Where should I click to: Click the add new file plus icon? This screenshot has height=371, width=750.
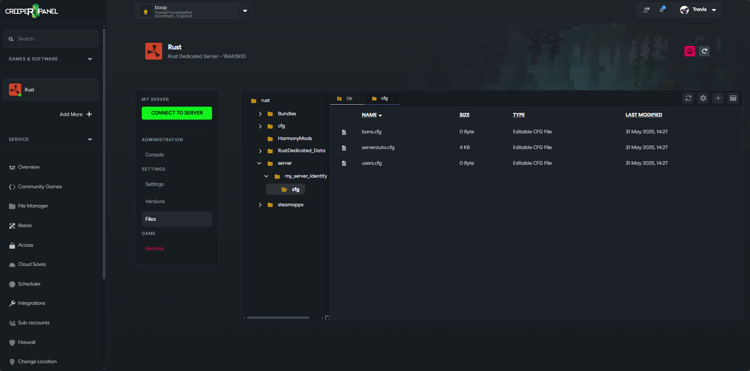[718, 98]
